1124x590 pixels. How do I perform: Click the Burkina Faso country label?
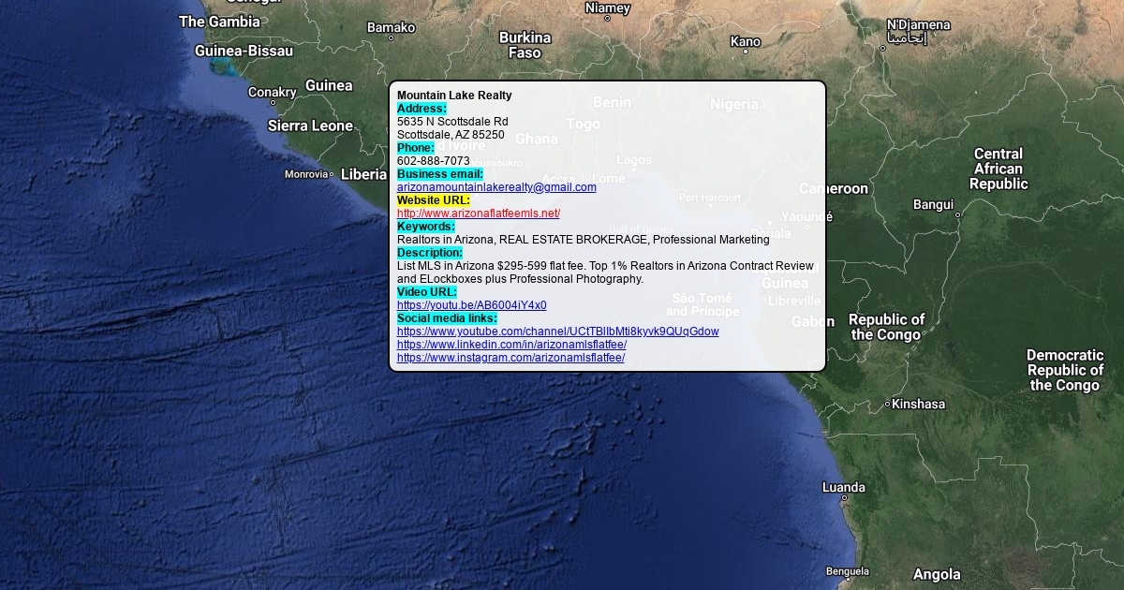(525, 45)
